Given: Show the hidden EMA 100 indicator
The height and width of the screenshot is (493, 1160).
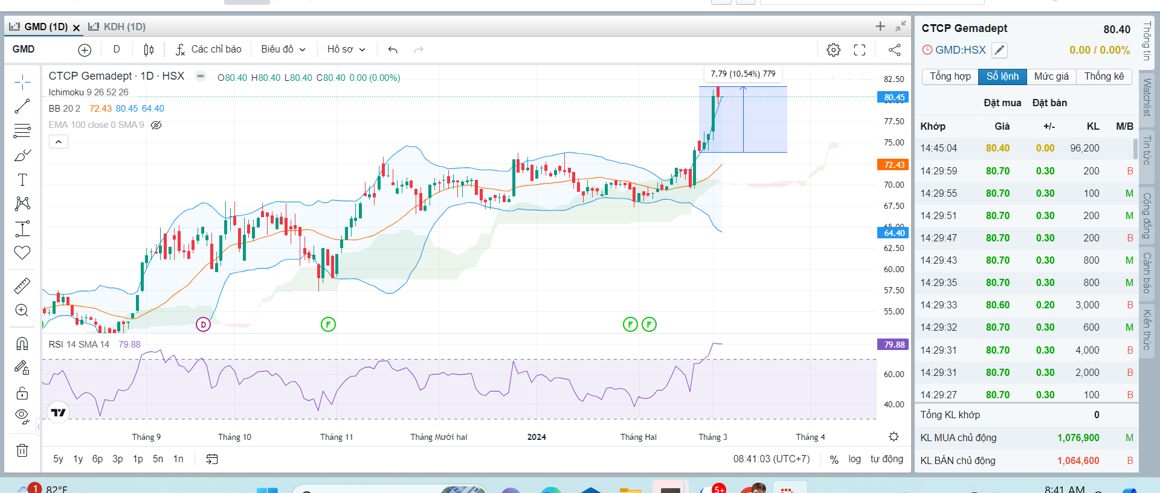Looking at the screenshot, I should pos(156,125).
